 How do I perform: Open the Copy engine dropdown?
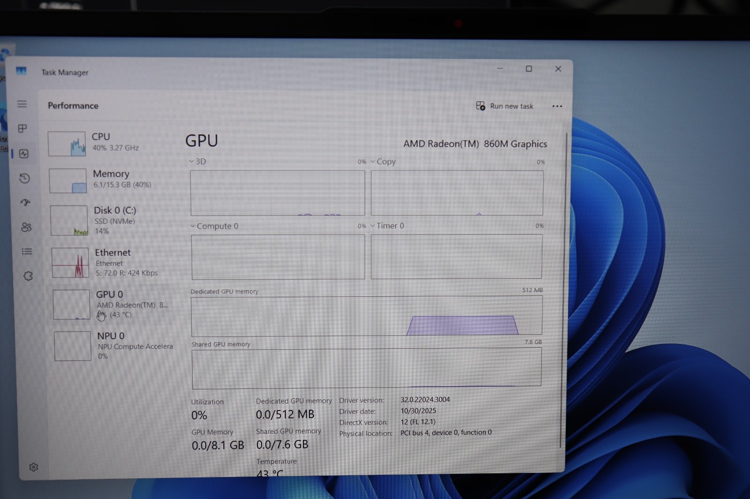(x=383, y=161)
